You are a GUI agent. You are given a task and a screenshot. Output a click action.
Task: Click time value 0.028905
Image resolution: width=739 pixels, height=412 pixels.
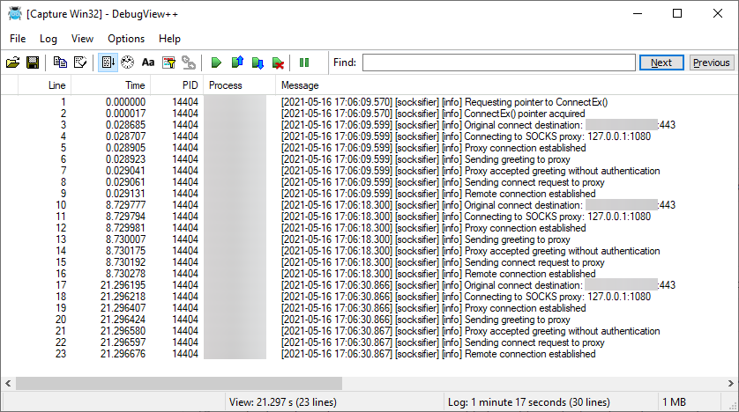pos(125,148)
